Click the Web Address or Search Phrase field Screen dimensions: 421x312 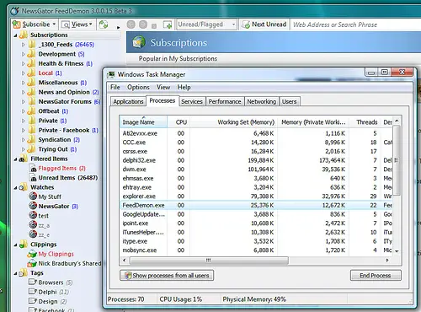[355, 24]
